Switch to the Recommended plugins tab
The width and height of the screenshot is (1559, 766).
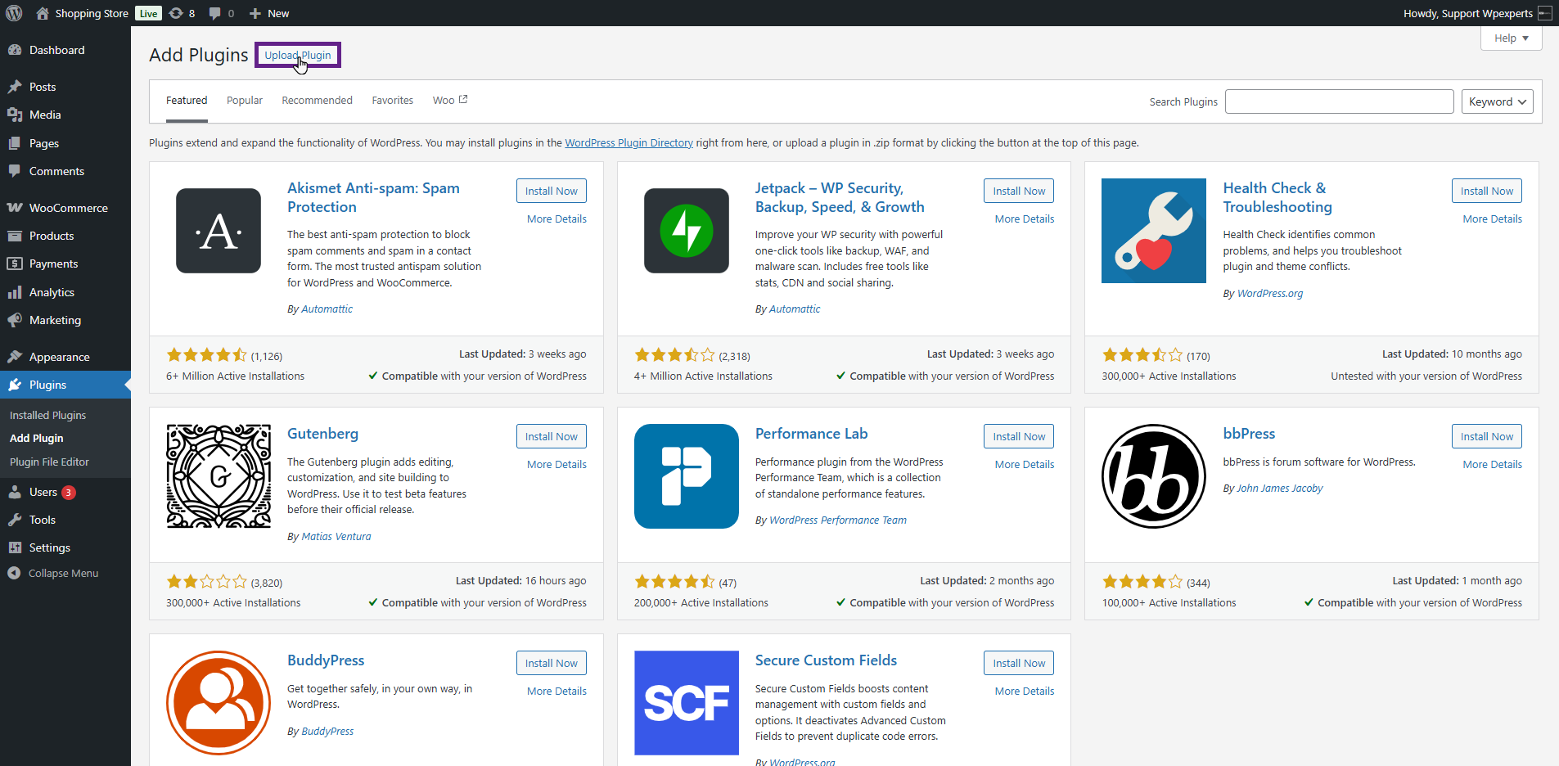tap(317, 101)
